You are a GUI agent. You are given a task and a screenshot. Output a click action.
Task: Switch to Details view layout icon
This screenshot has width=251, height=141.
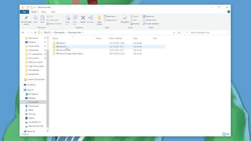(224, 134)
